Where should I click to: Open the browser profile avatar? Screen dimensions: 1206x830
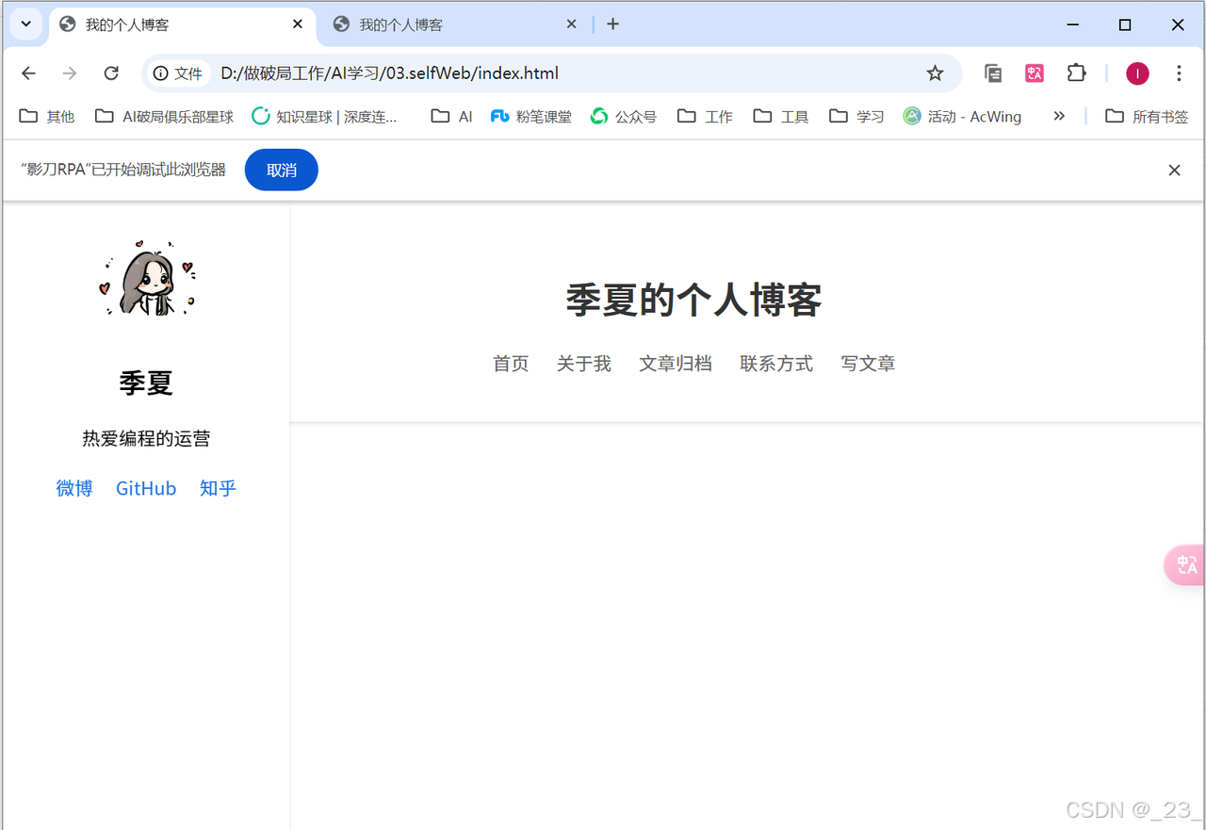(x=1136, y=73)
